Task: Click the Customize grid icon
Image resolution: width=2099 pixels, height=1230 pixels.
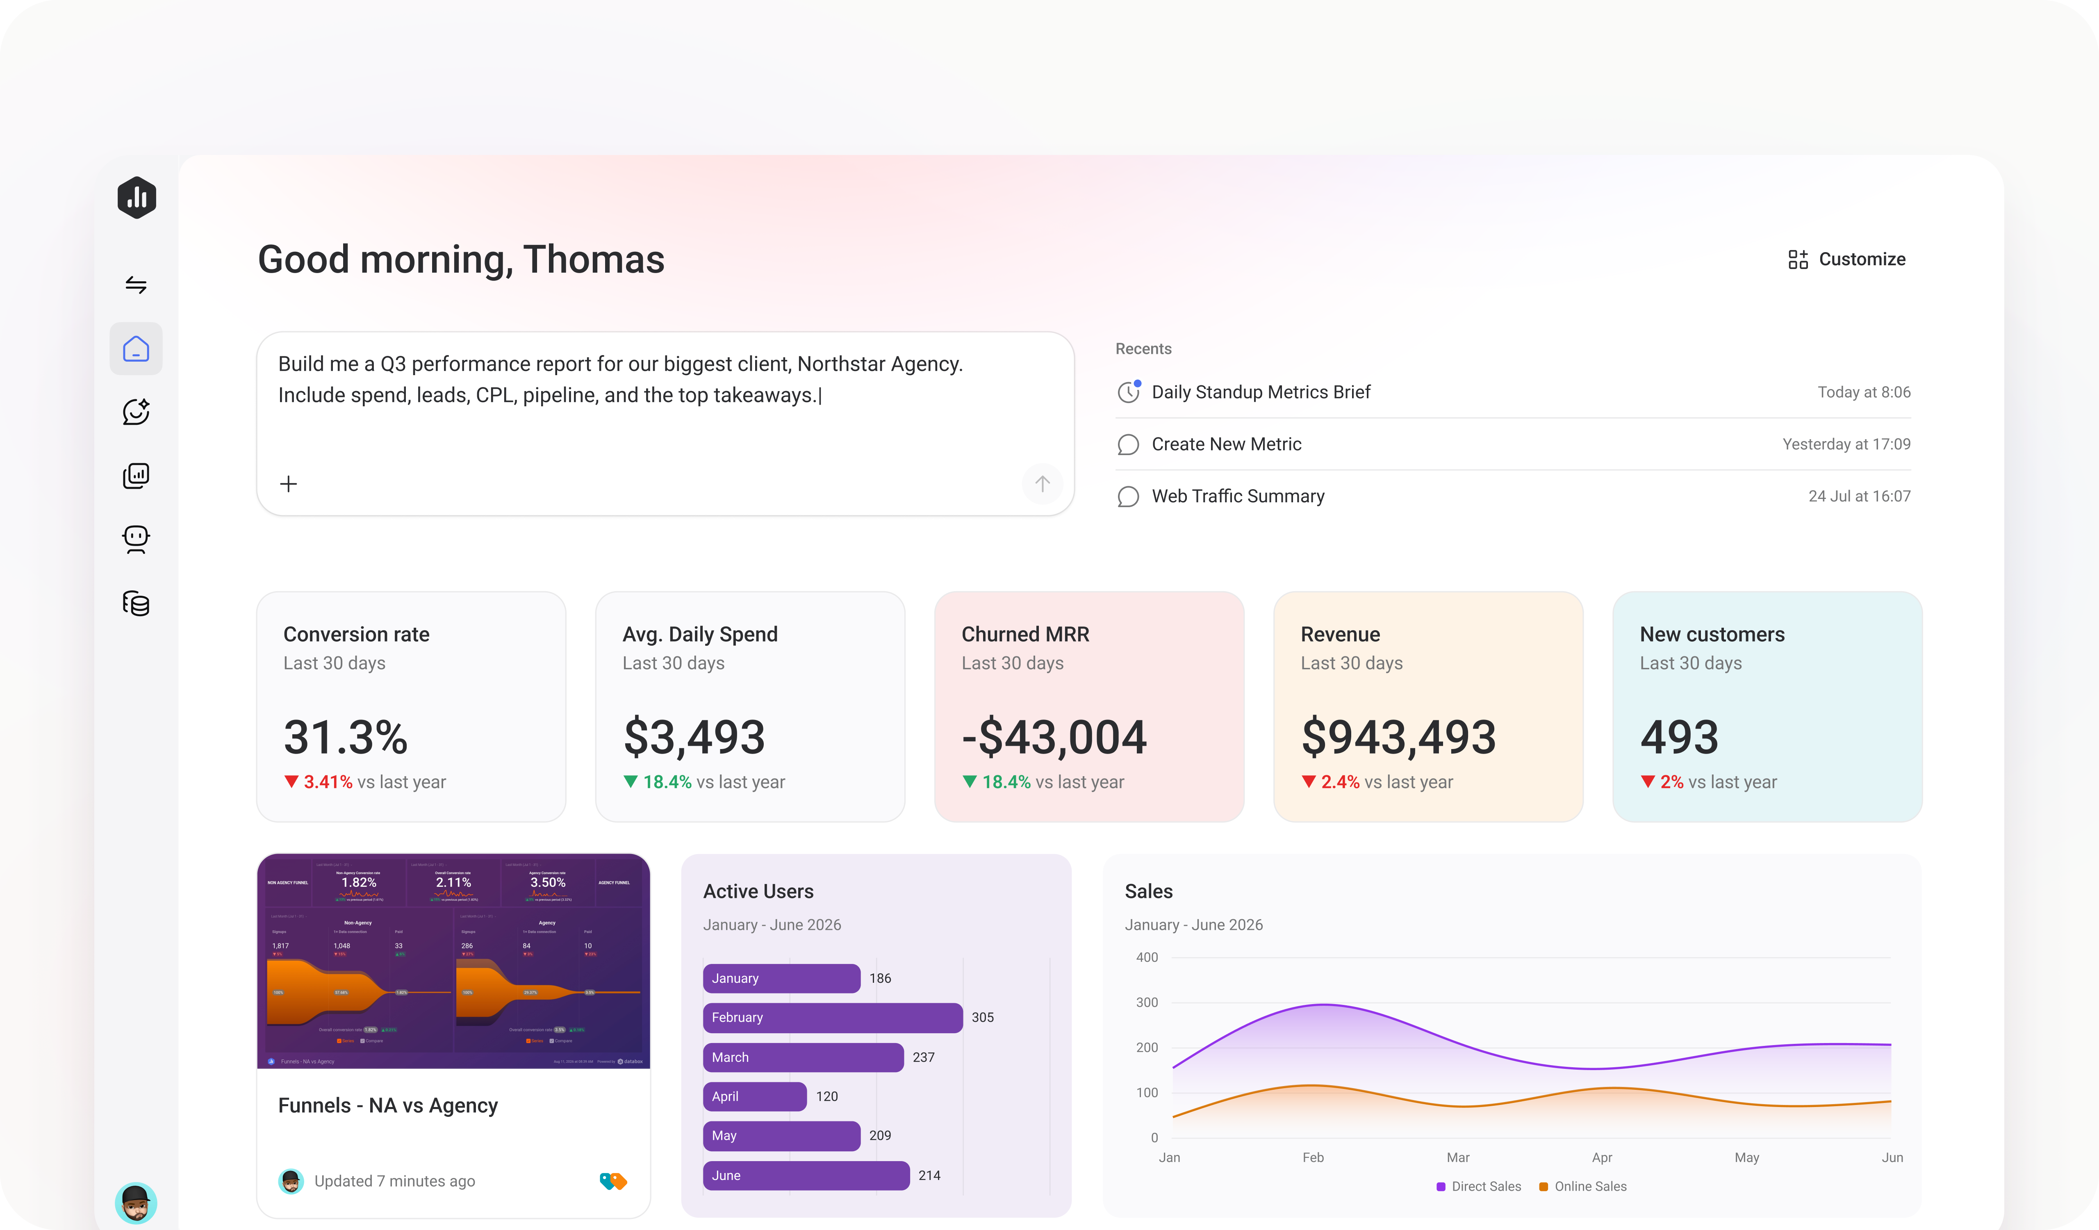Action: tap(1798, 260)
